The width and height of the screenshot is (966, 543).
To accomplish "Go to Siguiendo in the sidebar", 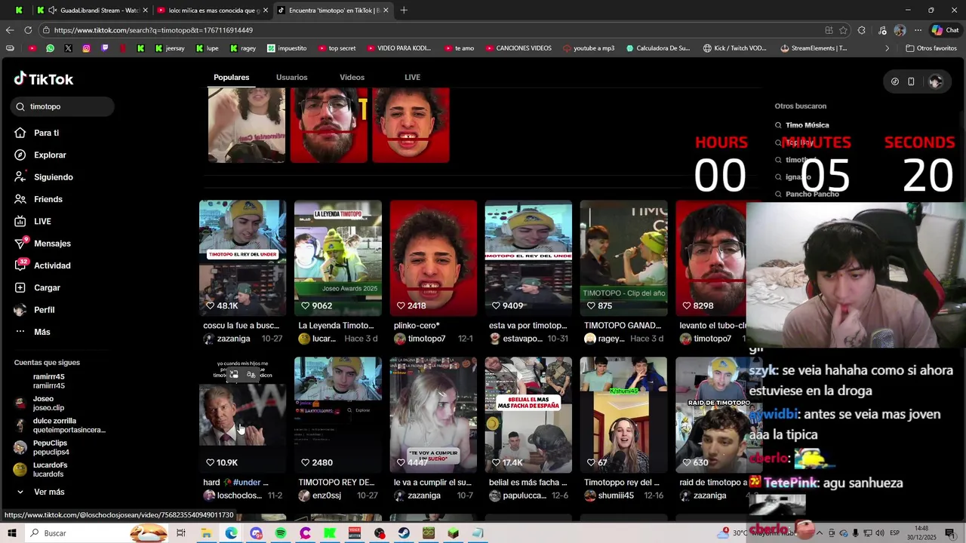I will (53, 177).
